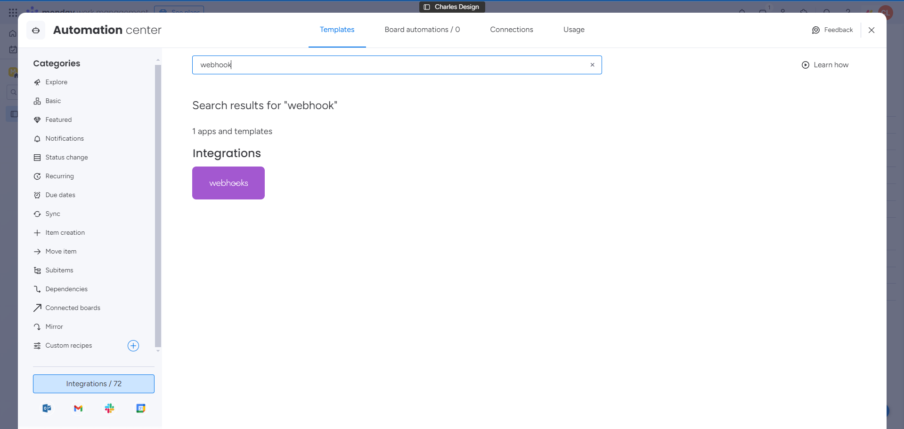
Task: Open the Templates tab
Action: 337,30
